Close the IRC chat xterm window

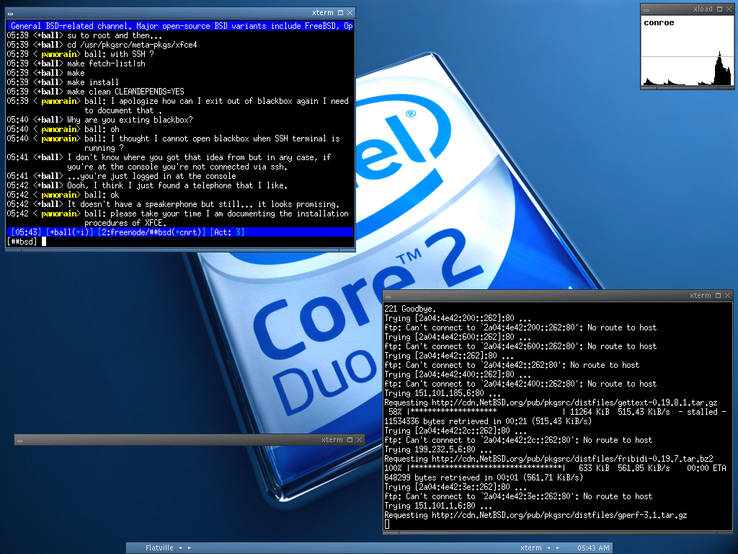point(350,13)
